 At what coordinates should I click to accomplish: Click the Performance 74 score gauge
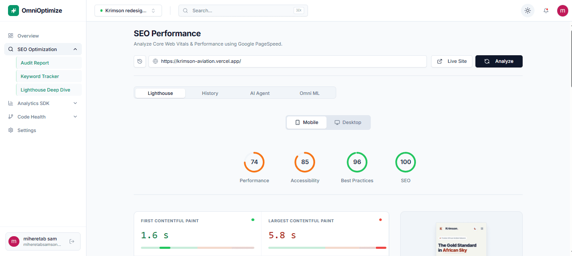click(254, 162)
